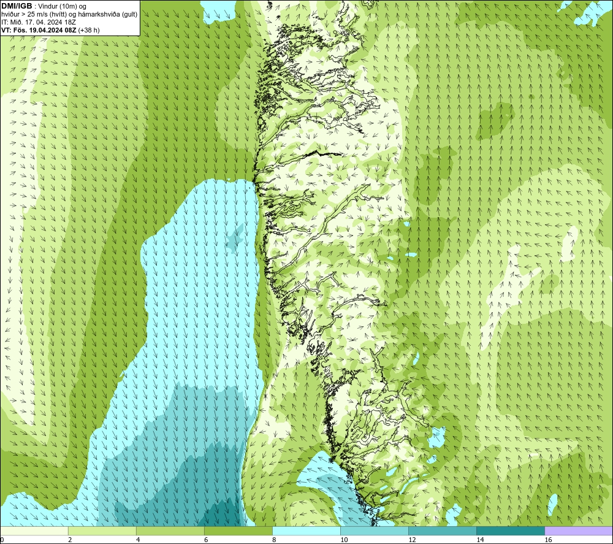
Task: Click the '10' scale label
Action: 344,540
